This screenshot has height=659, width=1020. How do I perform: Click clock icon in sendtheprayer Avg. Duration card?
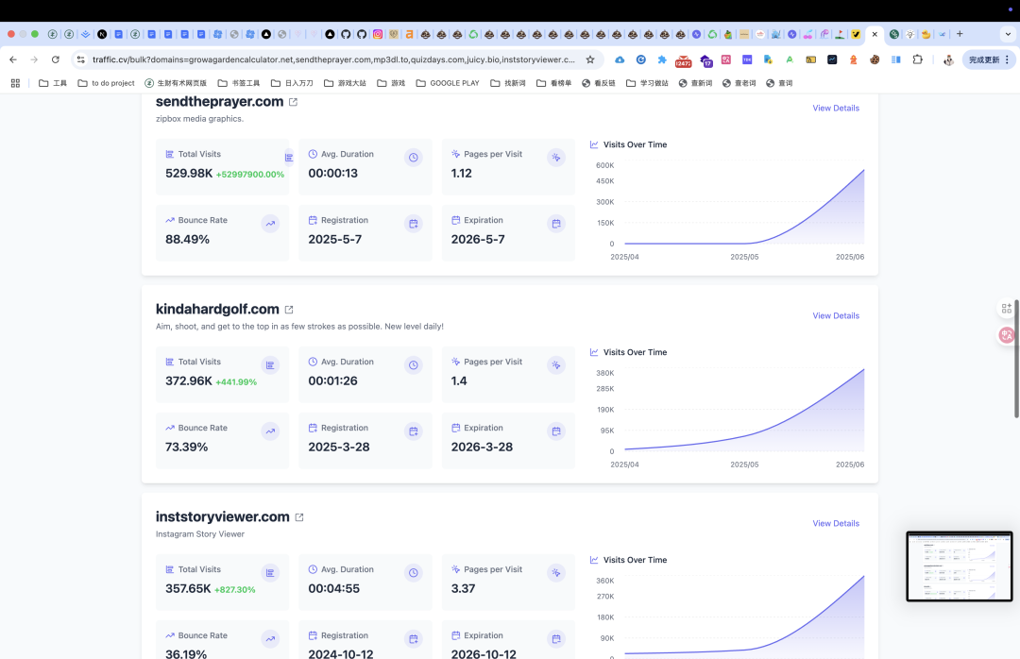click(x=413, y=158)
